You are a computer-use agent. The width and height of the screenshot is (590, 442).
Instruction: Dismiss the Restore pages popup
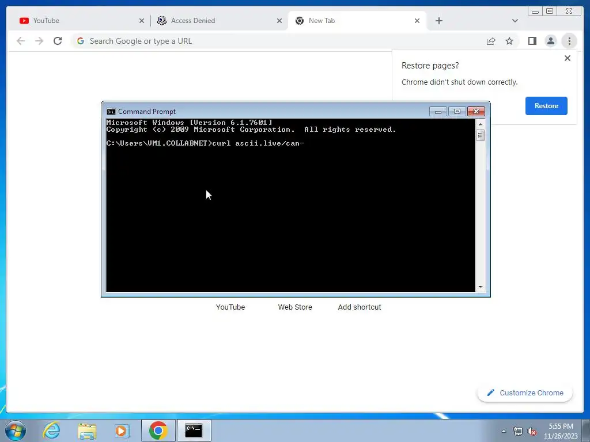click(x=568, y=58)
